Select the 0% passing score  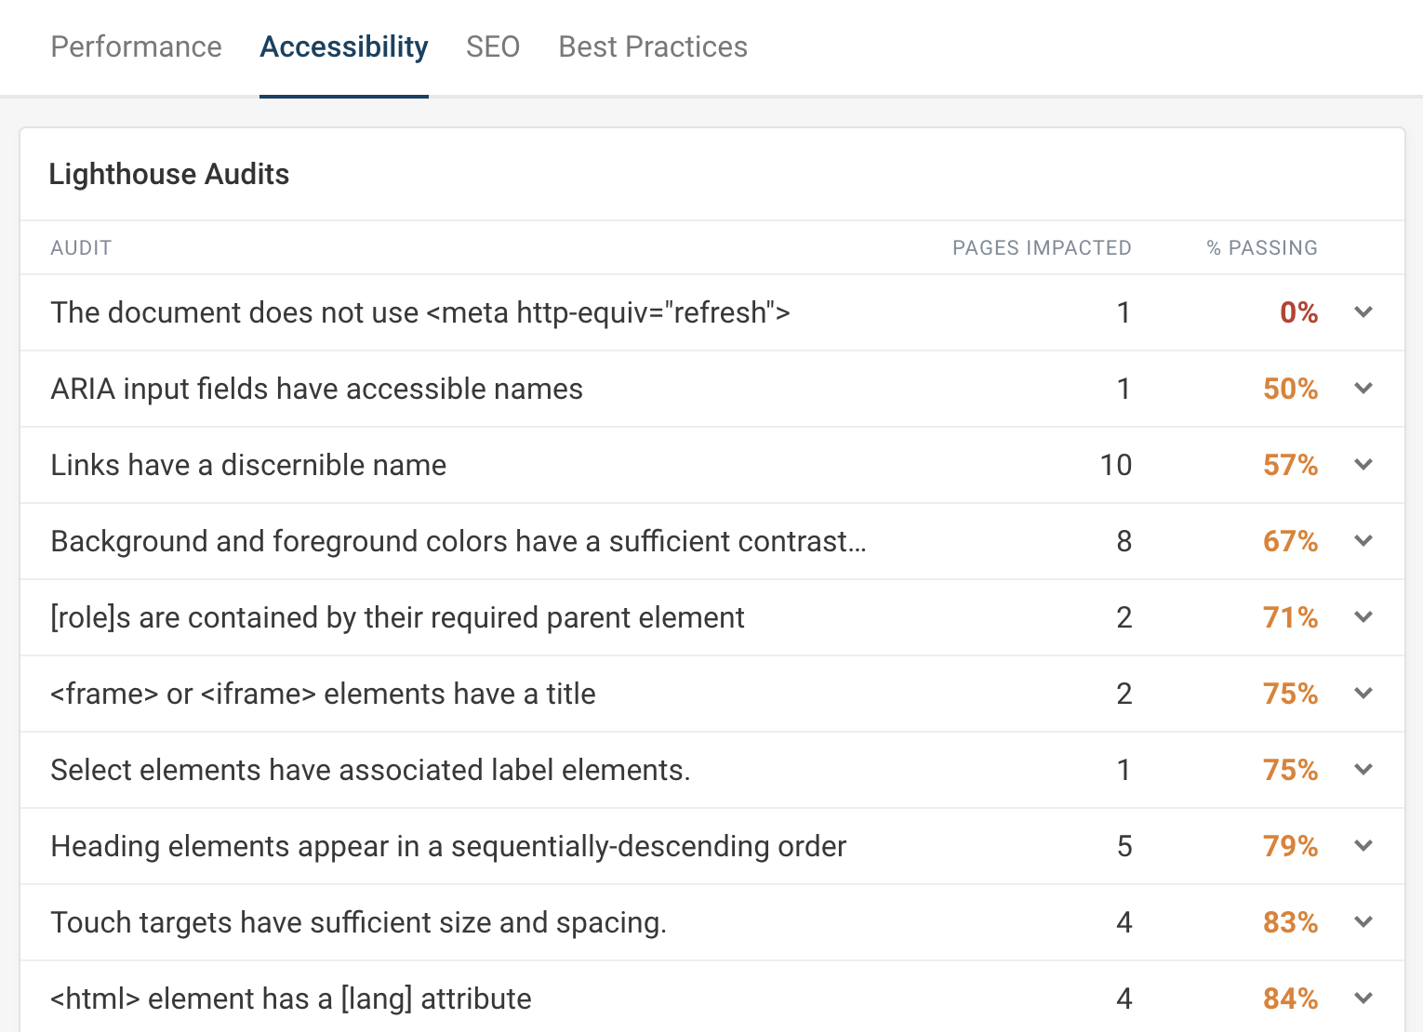pyautogui.click(x=1298, y=312)
